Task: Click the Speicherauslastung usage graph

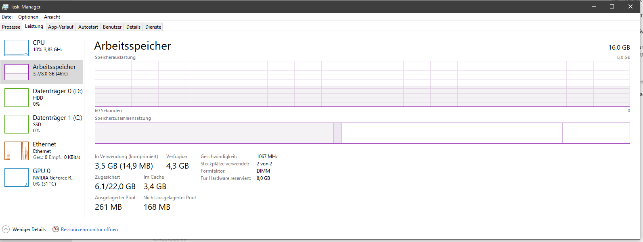Action: 362,84
